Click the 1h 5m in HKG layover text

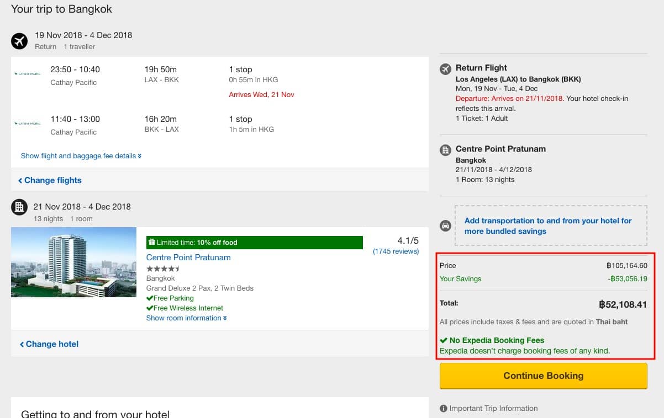click(x=251, y=130)
